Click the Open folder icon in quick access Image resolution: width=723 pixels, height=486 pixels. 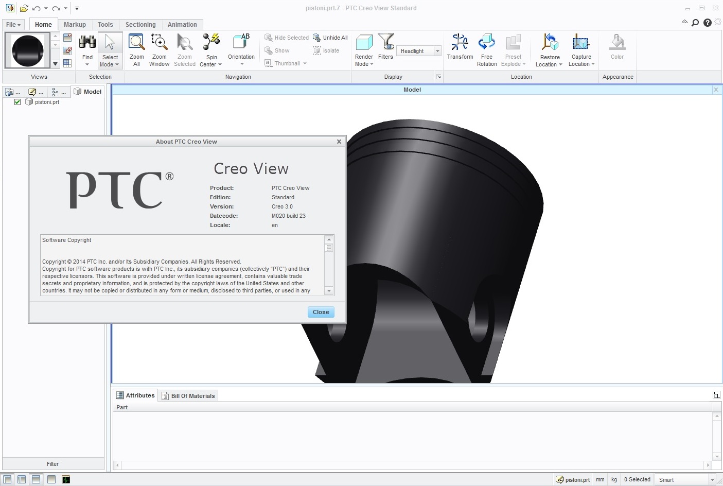click(x=24, y=8)
